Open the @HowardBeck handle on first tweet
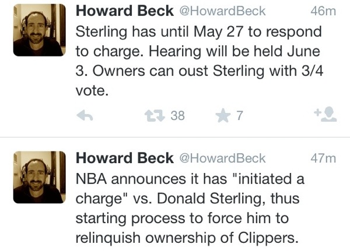 223,11
